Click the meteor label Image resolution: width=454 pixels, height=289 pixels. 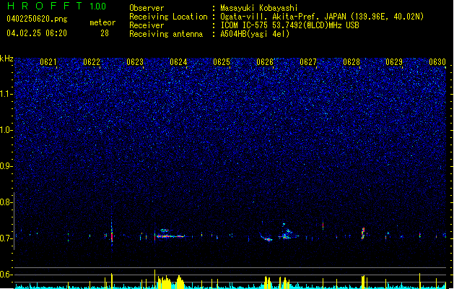102,22
